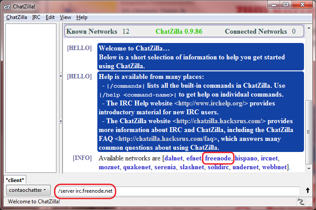Click the freenode network link

point(218,158)
